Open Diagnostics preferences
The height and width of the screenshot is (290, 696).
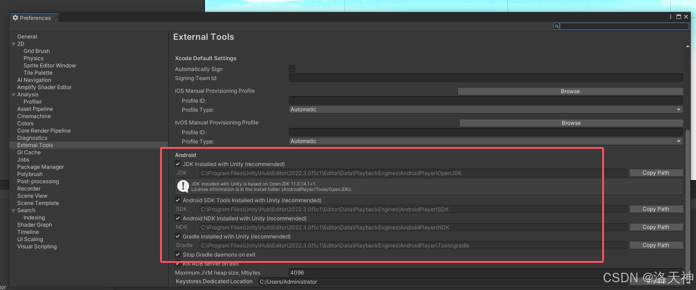click(32, 138)
